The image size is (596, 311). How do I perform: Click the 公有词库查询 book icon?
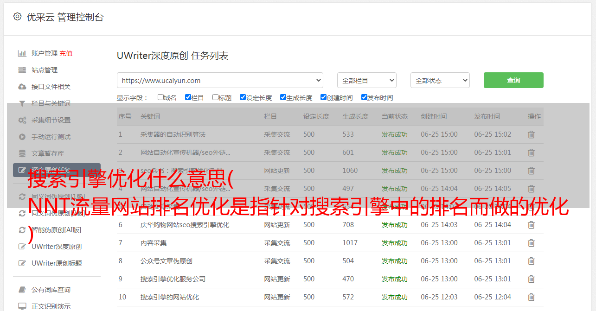click(x=22, y=290)
